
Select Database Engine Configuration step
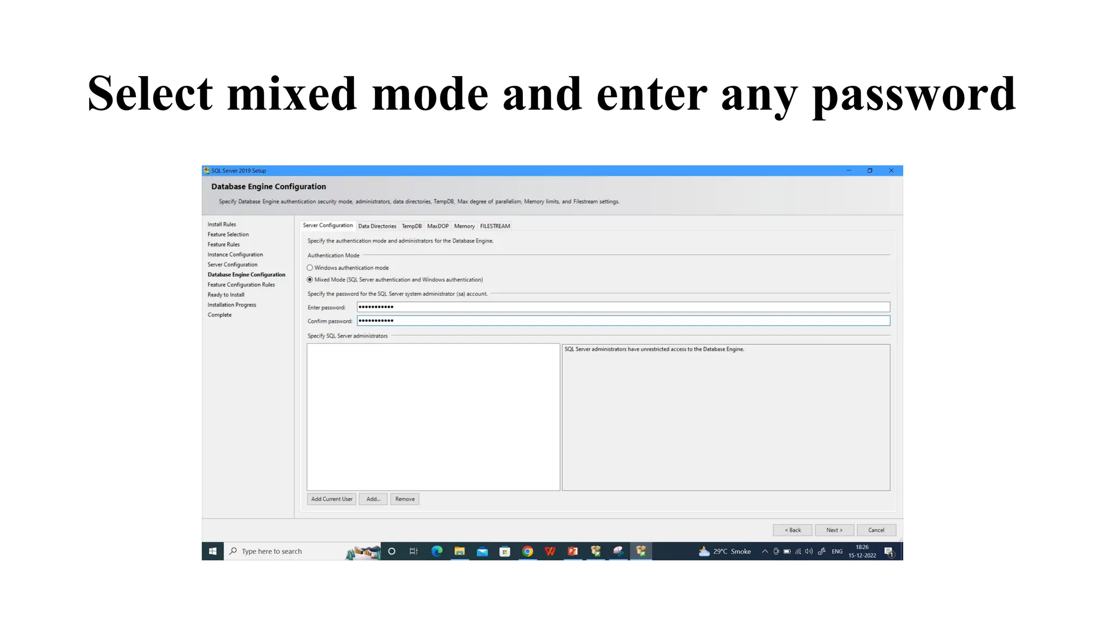[247, 275]
